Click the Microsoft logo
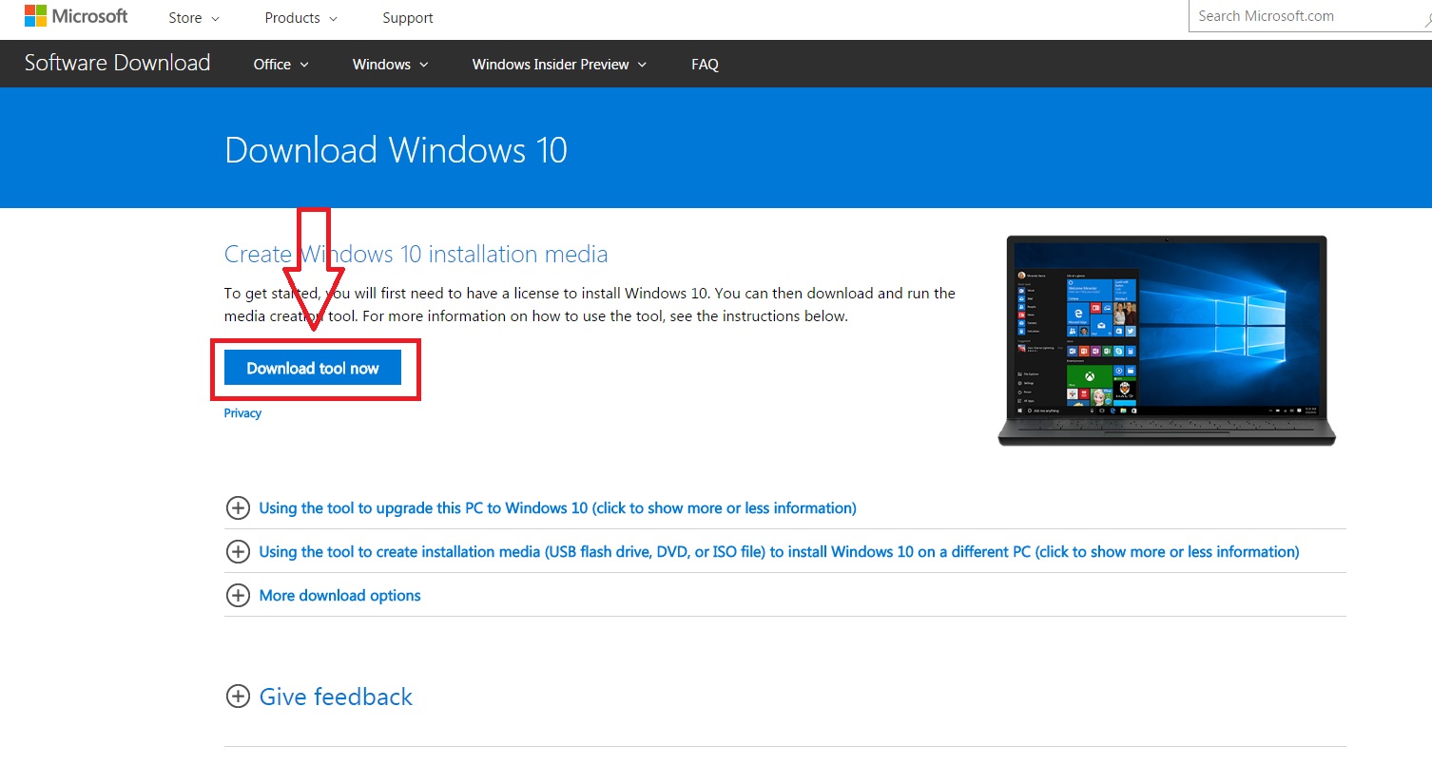This screenshot has width=1432, height=764. click(x=76, y=15)
